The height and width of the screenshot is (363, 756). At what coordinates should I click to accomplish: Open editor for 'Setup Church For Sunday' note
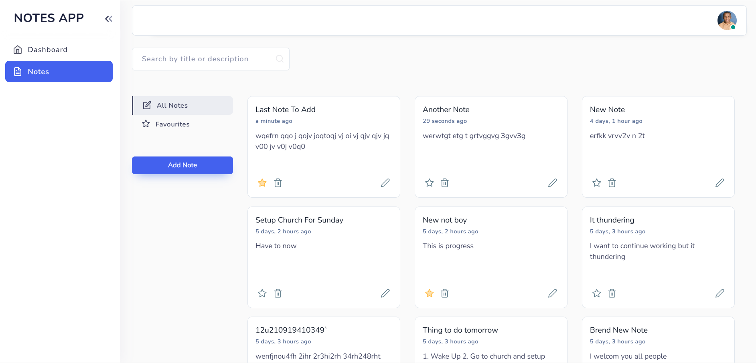(385, 293)
